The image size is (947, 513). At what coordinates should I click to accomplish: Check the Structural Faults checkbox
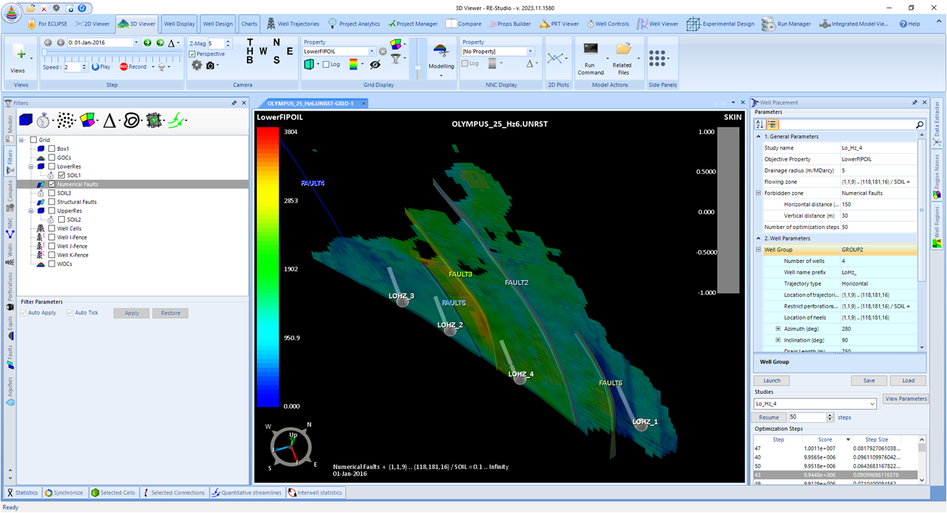(x=52, y=202)
